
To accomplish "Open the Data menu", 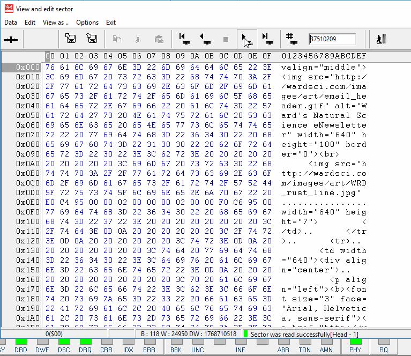I will pos(11,23).
